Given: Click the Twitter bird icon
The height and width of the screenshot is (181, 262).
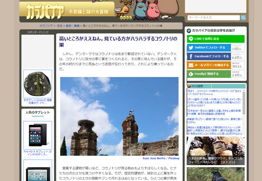Looking at the screenshot, I should [191, 48].
